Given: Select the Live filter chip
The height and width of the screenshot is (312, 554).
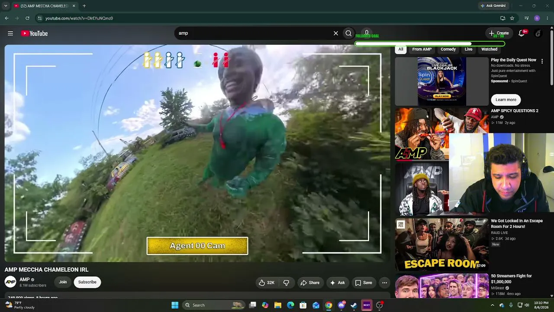Looking at the screenshot, I should pos(468,49).
